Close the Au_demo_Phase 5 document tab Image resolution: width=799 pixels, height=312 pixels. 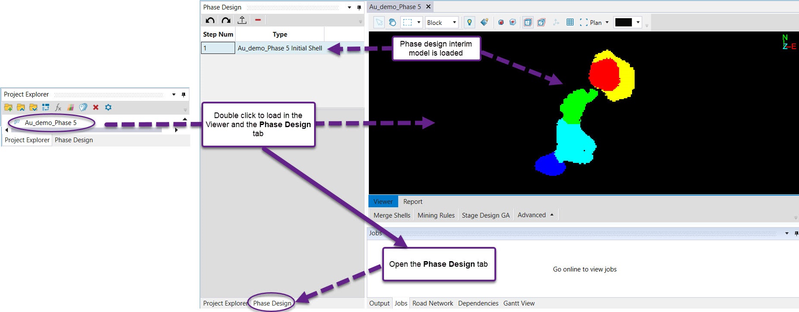pos(428,6)
